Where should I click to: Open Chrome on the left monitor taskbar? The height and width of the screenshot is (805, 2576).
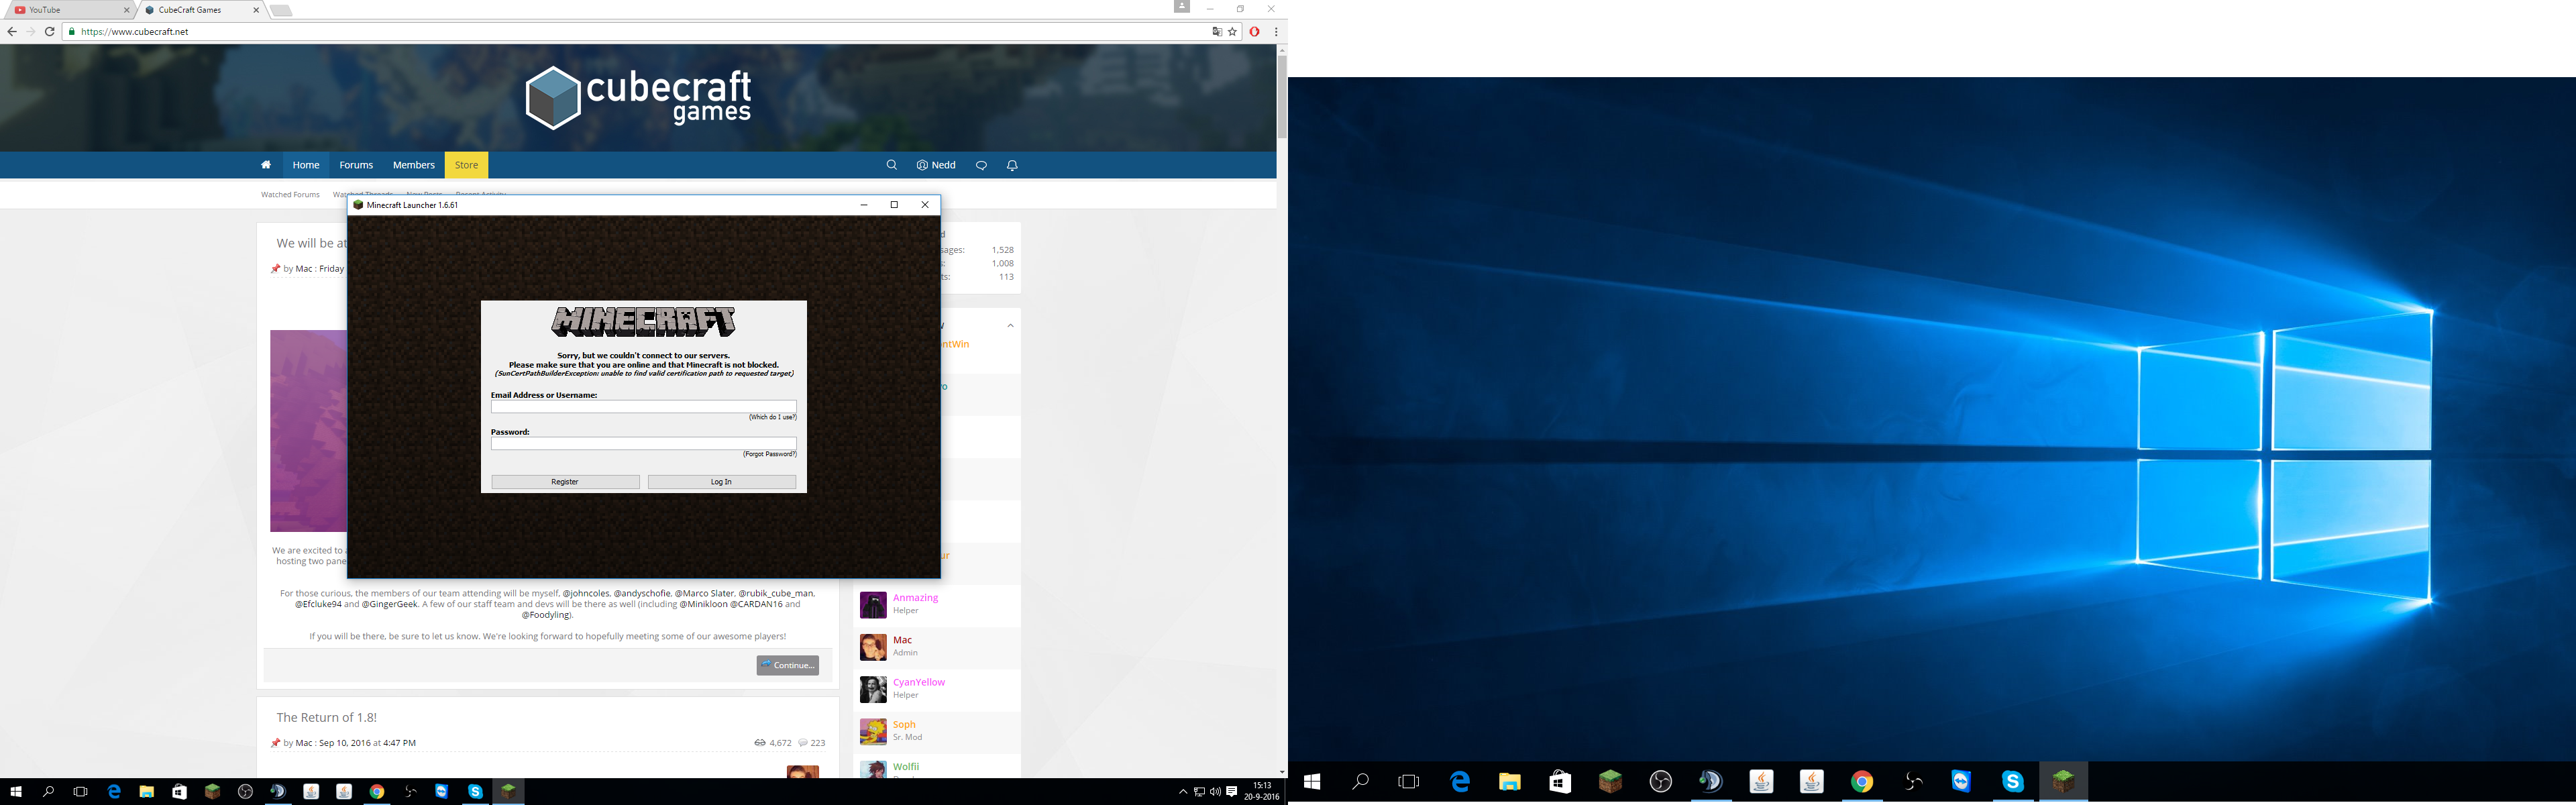click(377, 792)
